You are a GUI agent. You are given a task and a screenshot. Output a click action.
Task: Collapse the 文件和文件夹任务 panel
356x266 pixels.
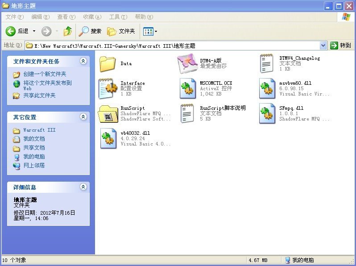click(x=83, y=61)
